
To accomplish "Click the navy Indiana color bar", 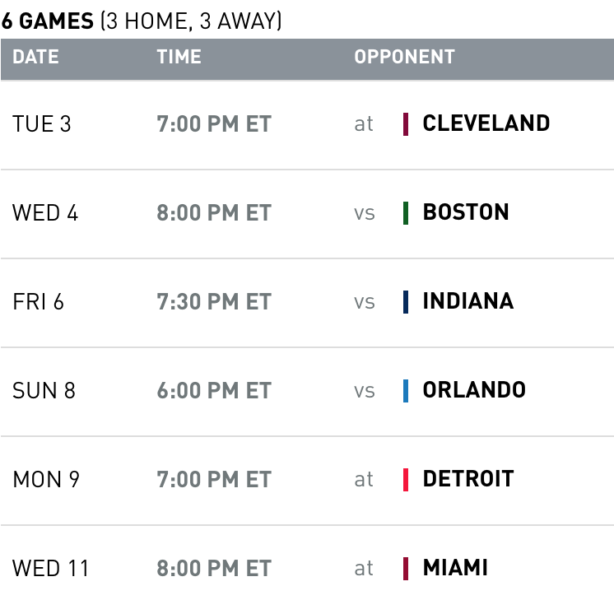I will tap(406, 302).
